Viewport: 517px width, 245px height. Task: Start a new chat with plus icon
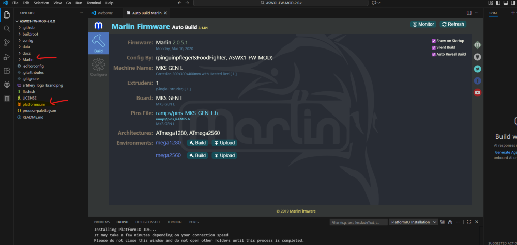click(x=513, y=13)
